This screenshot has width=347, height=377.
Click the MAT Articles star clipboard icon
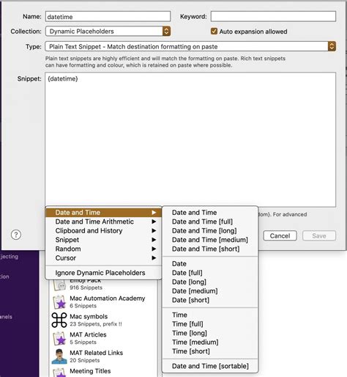click(x=59, y=338)
